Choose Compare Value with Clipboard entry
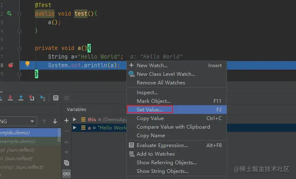The height and width of the screenshot is (179, 296). click(177, 127)
